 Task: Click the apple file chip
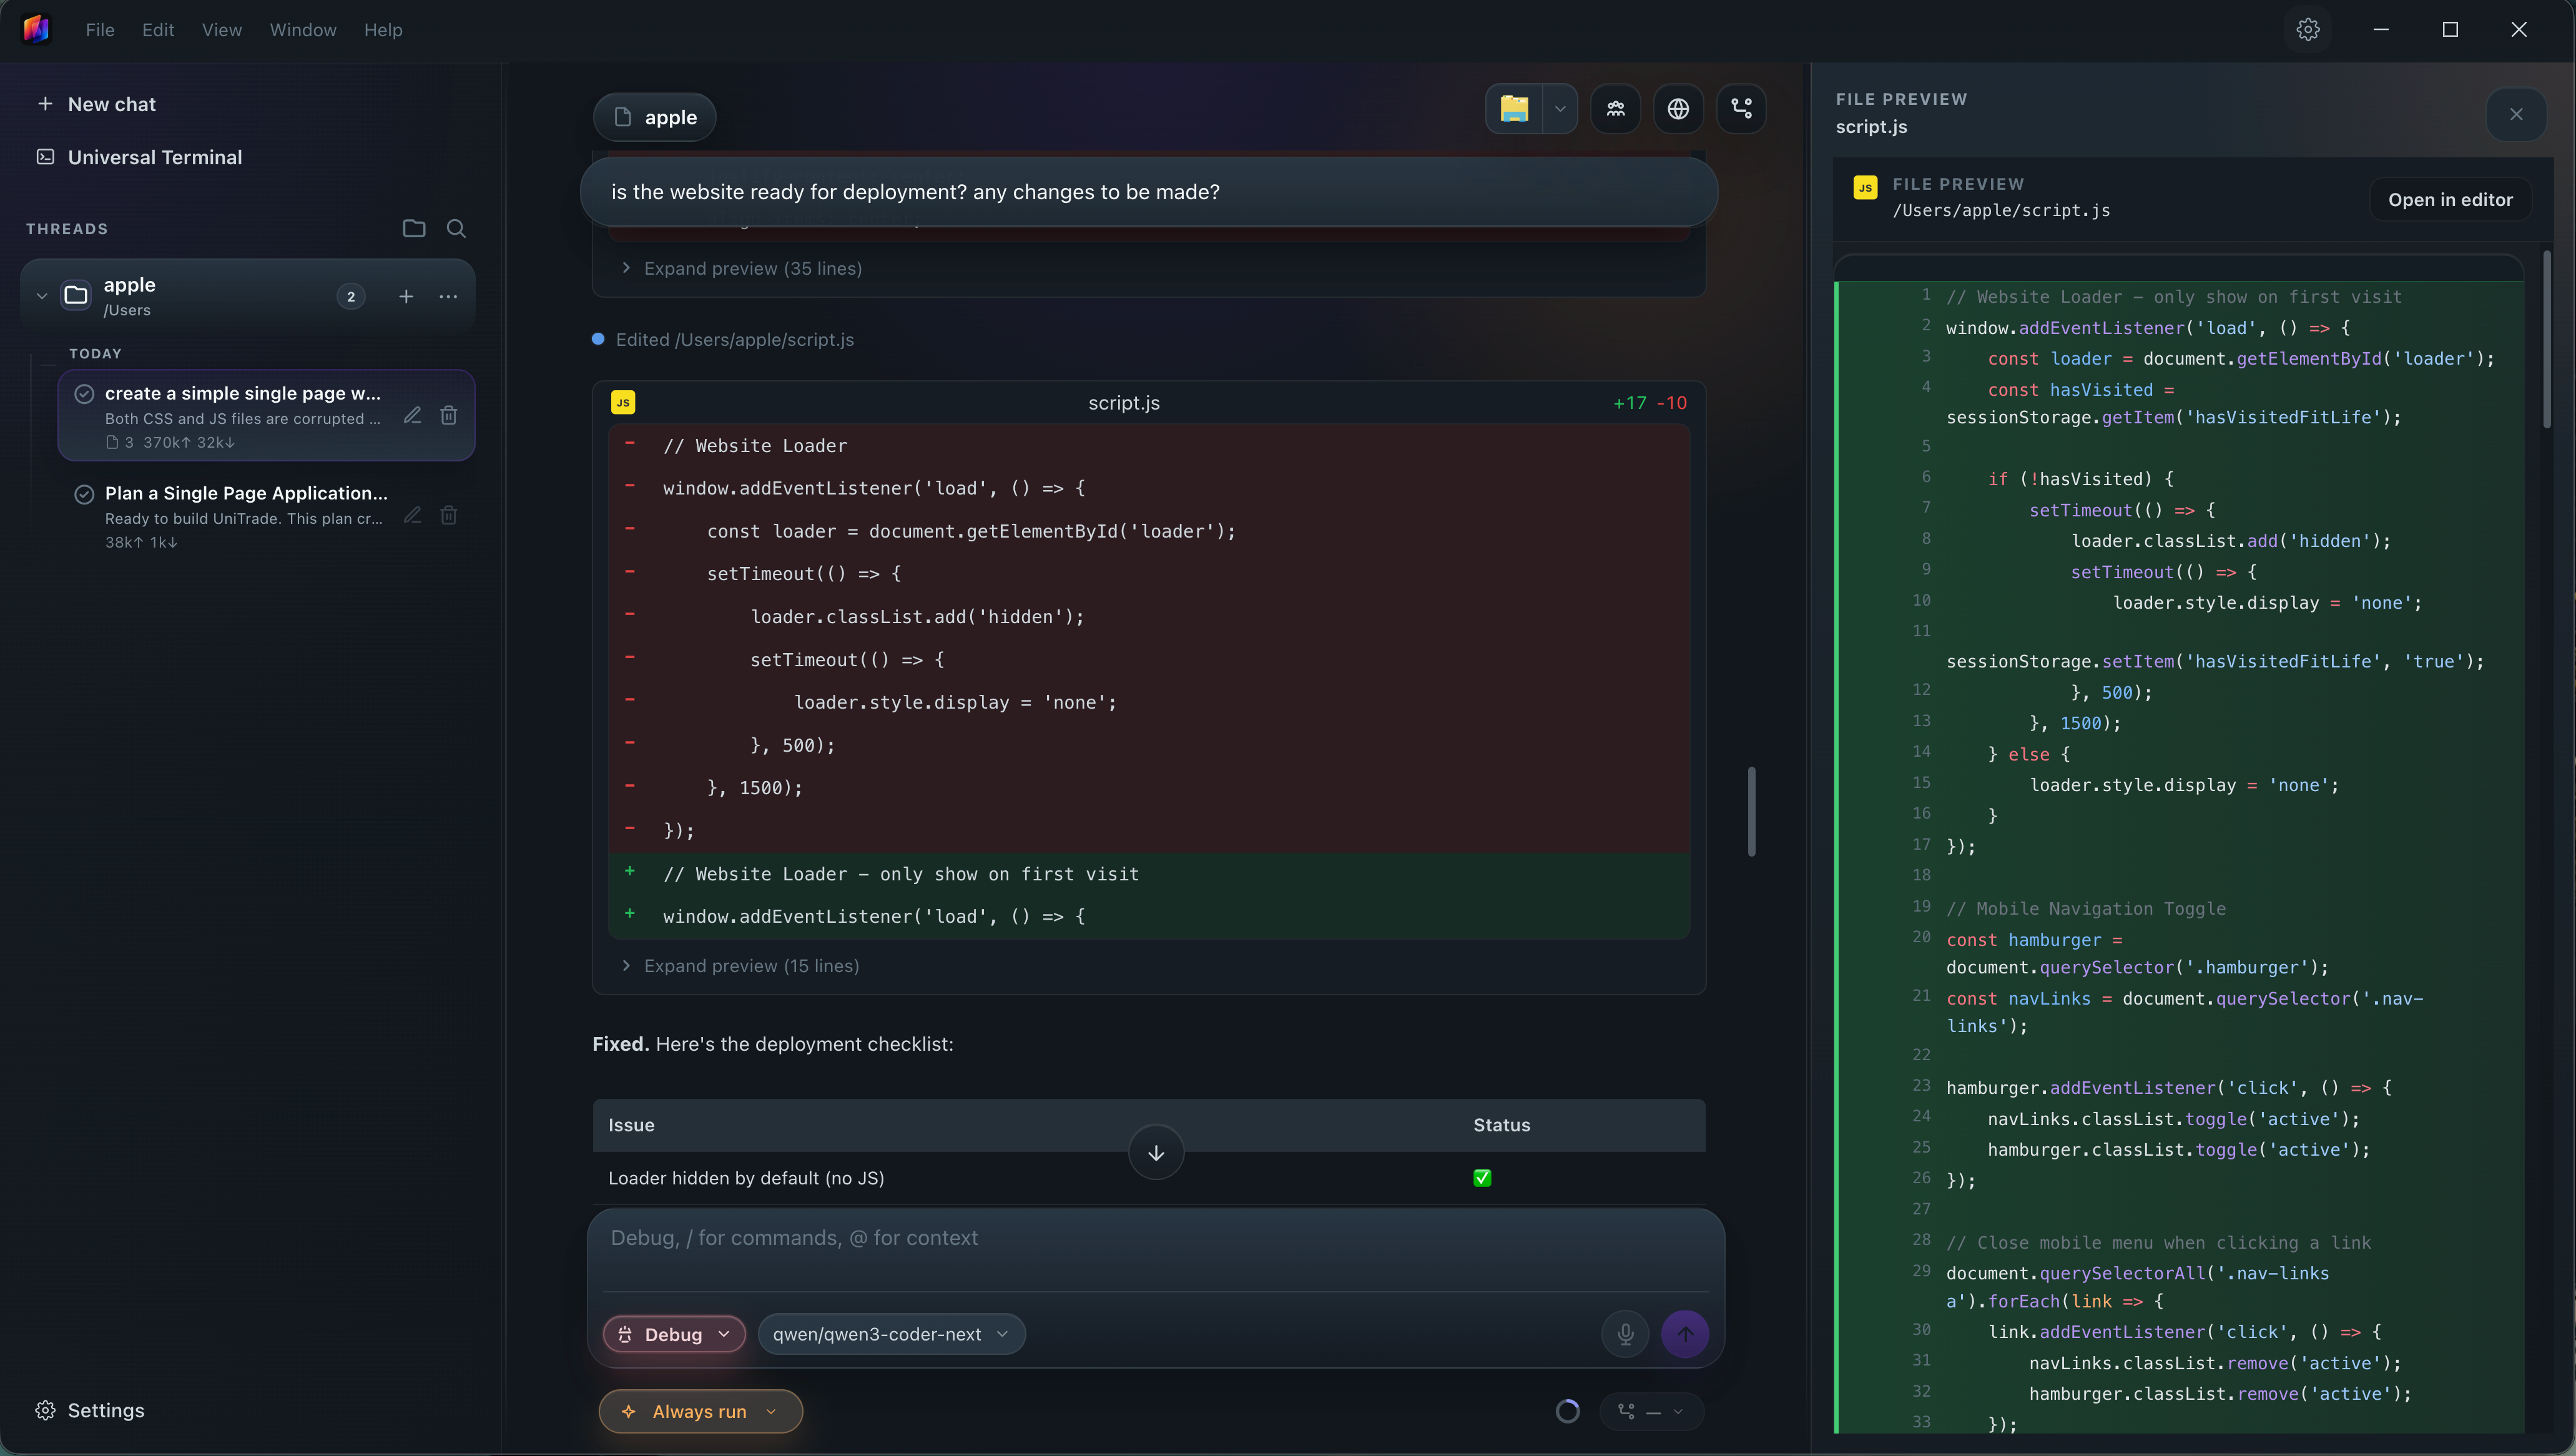655,117
